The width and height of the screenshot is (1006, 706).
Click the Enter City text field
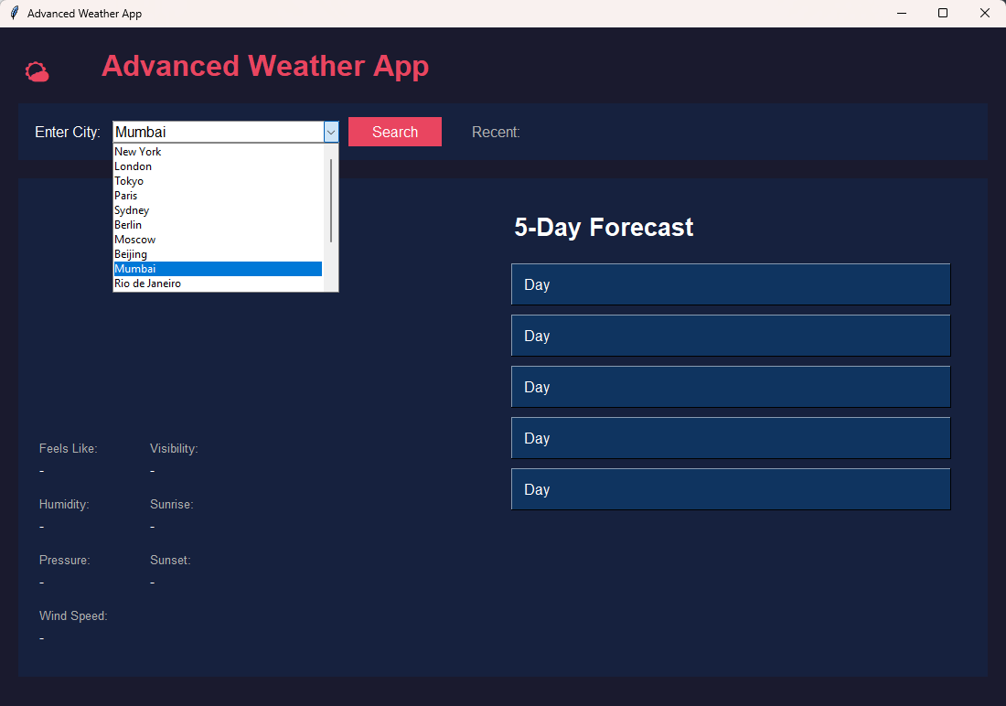(218, 132)
